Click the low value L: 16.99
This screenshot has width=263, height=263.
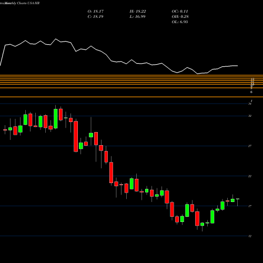tap(137, 17)
